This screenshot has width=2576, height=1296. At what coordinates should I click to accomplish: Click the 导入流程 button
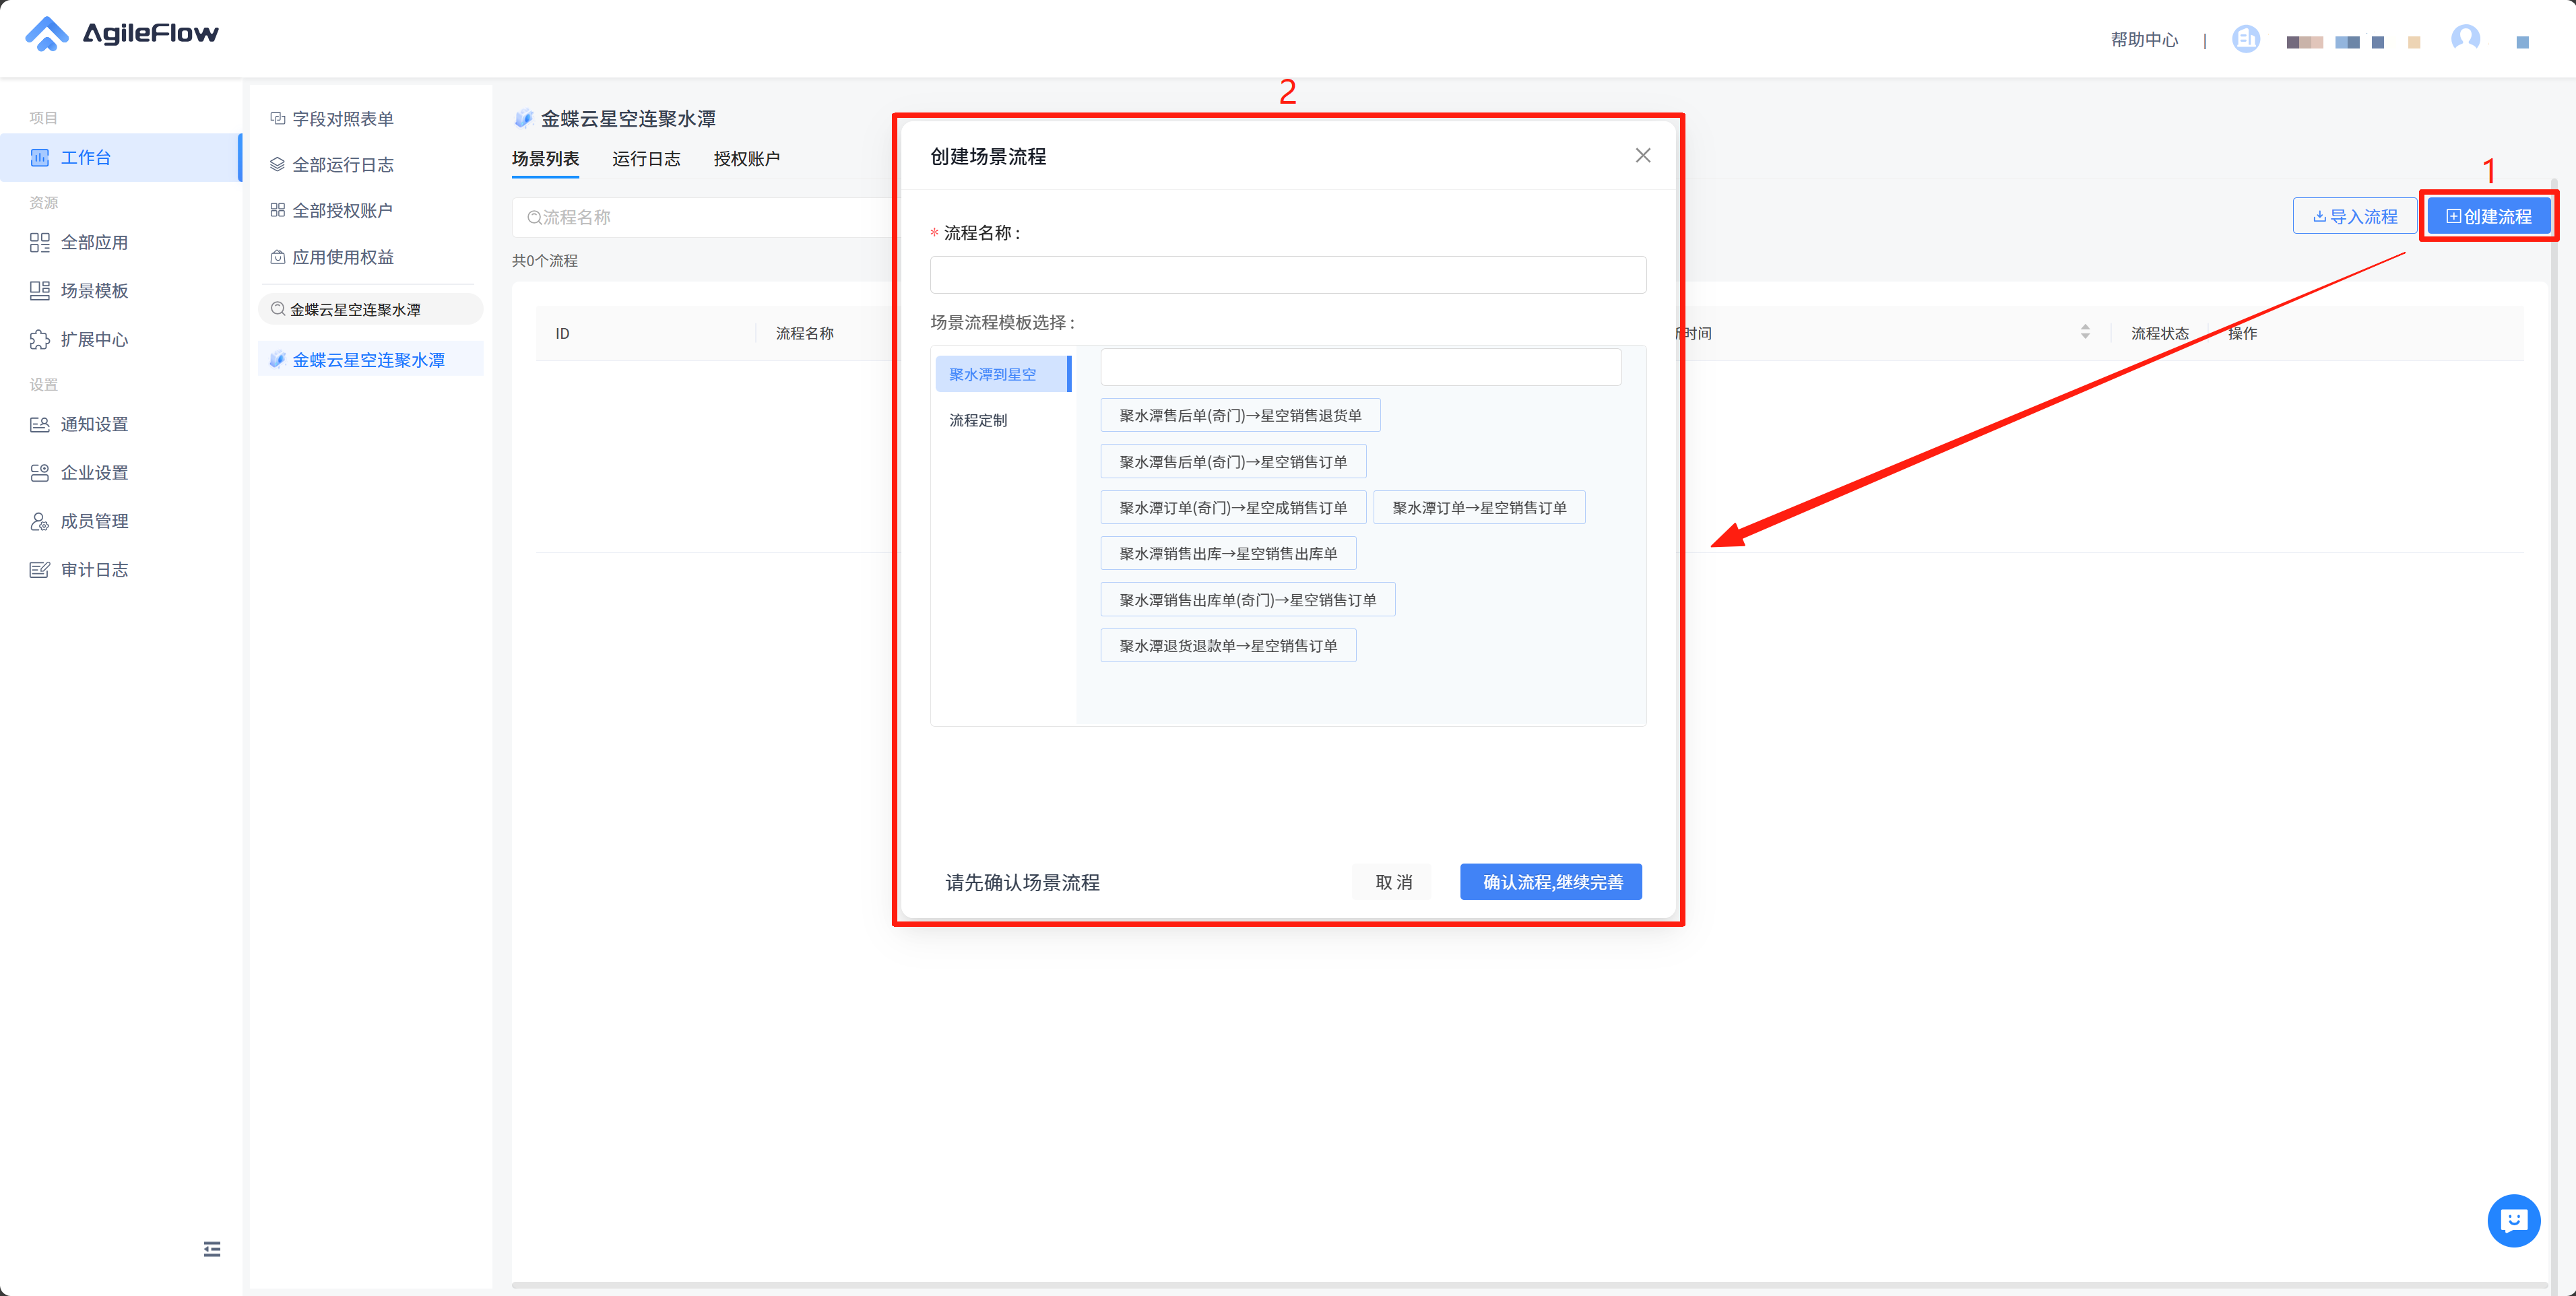(2355, 216)
